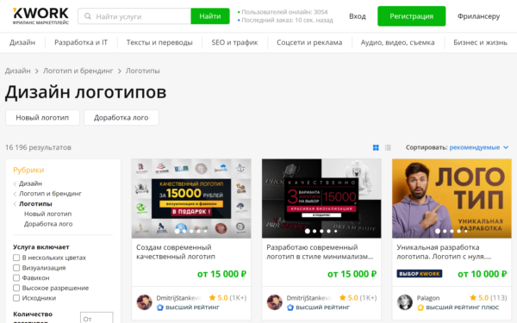Viewport: 517px width, 323px height.
Task: Click first carousel dot on 15000 рублей thumbnail
Action: (x=177, y=231)
